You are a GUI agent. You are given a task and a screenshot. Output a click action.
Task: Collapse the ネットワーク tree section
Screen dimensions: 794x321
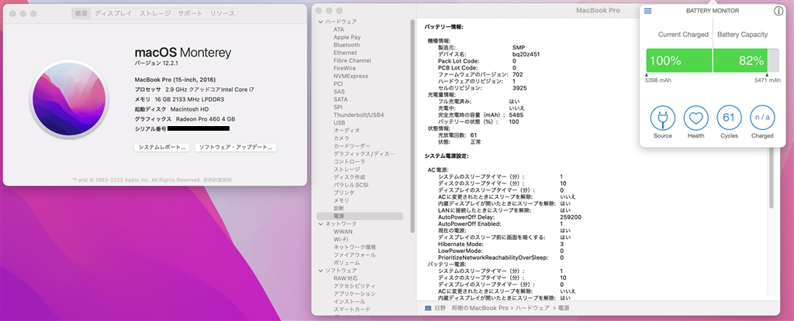[x=320, y=224]
